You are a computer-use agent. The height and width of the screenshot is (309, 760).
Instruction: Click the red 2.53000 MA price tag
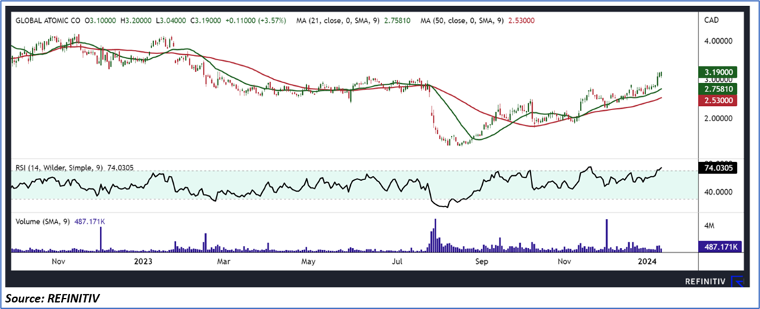pyautogui.click(x=718, y=100)
